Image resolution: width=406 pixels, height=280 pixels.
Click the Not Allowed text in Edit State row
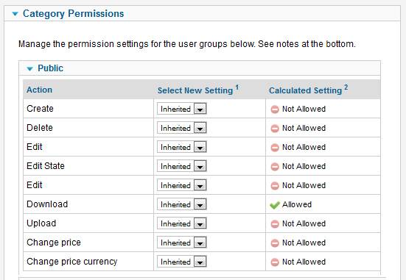[304, 166]
